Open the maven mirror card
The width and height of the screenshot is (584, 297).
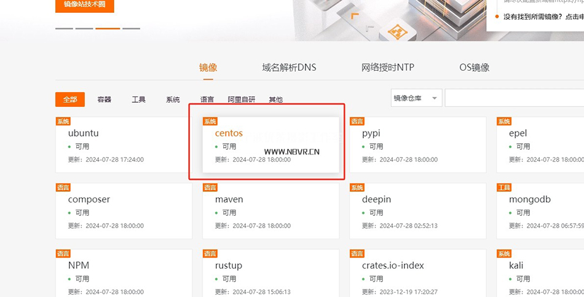click(270, 211)
